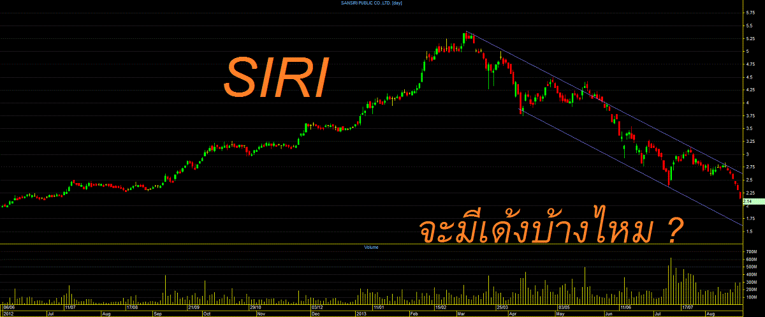Click the 100M volume axis label
Screen dimensions: 765x317
750,297
